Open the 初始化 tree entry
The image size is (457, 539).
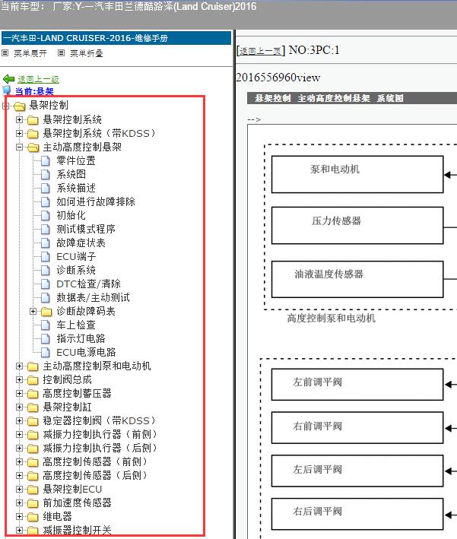[x=71, y=216]
